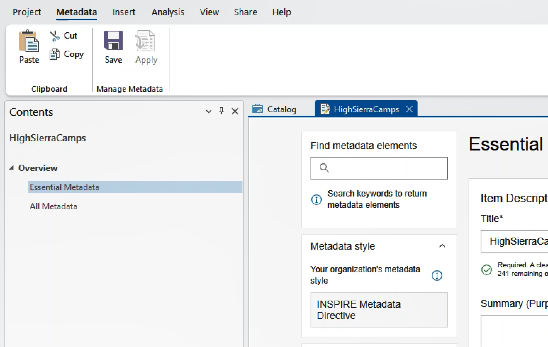Open the Contents panel options dropdown
Screen dimensions: 548x347
click(x=208, y=112)
